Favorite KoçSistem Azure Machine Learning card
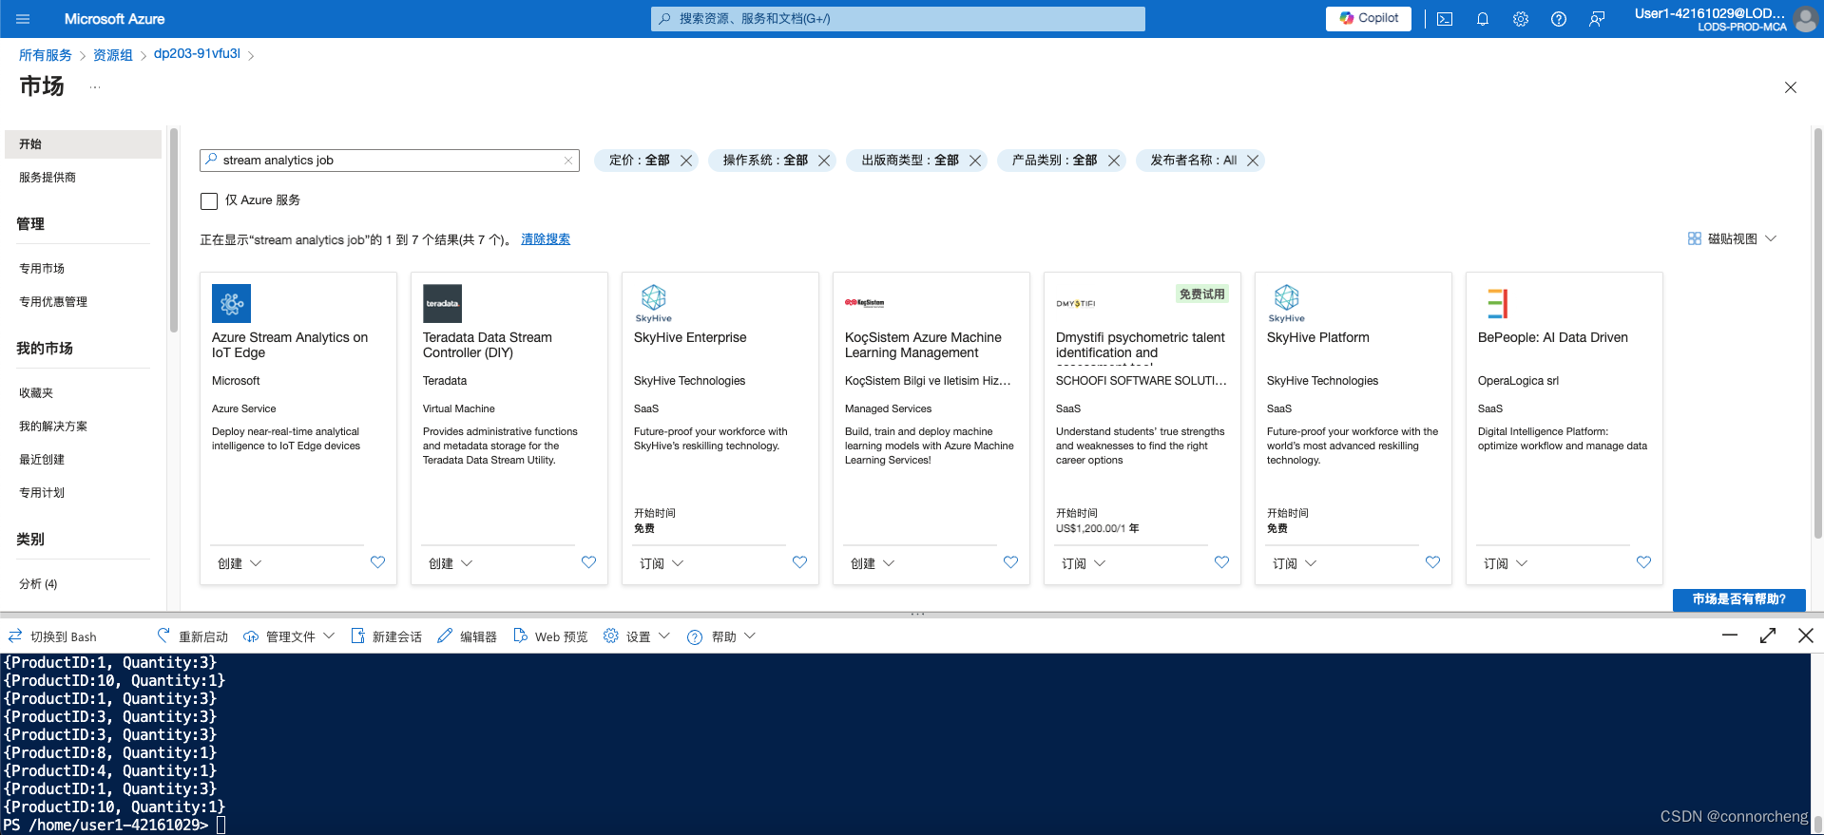The width and height of the screenshot is (1824, 835). 1010,562
